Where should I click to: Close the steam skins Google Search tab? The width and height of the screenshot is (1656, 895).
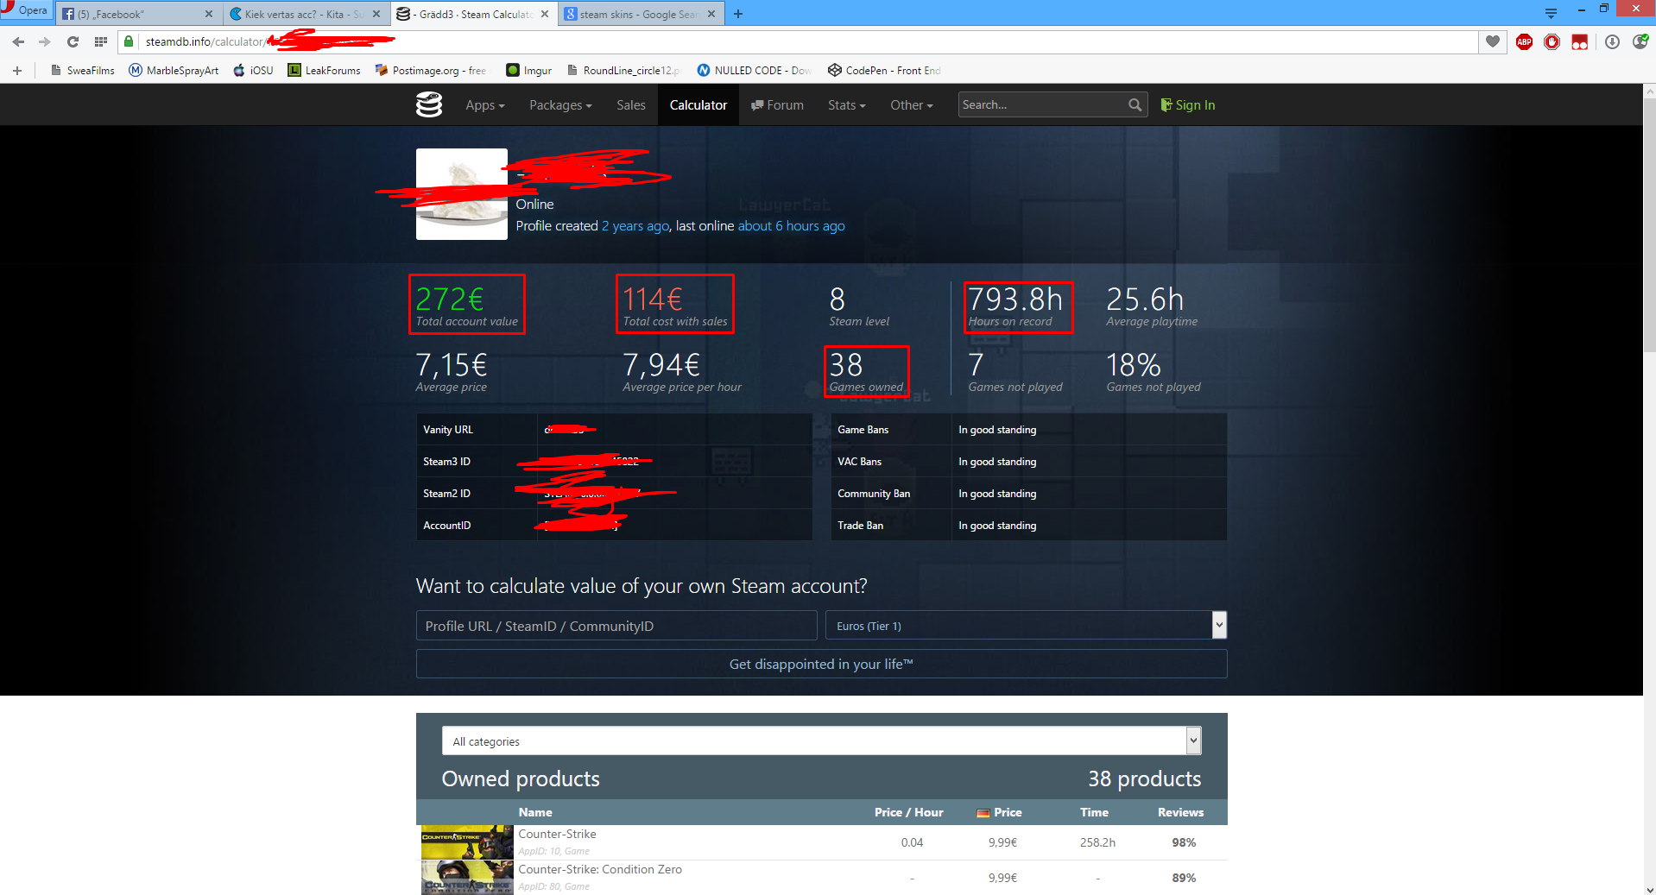pyautogui.click(x=711, y=14)
